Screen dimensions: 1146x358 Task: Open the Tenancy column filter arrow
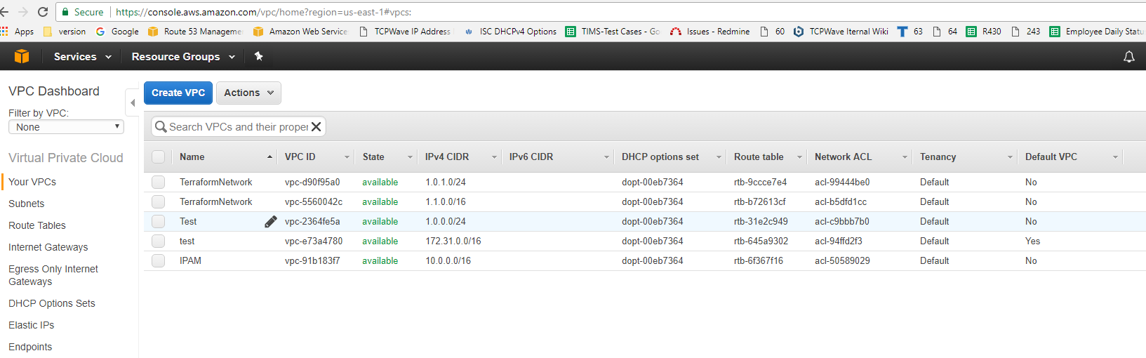[1010, 157]
